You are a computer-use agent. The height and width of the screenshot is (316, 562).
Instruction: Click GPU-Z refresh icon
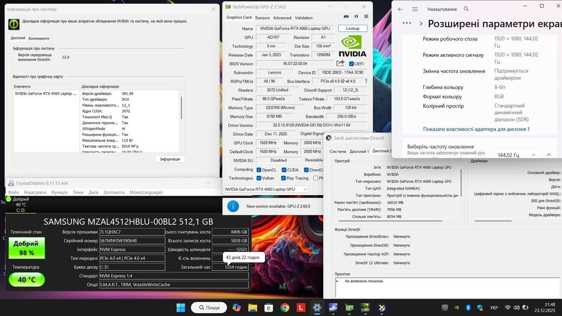tap(356, 16)
